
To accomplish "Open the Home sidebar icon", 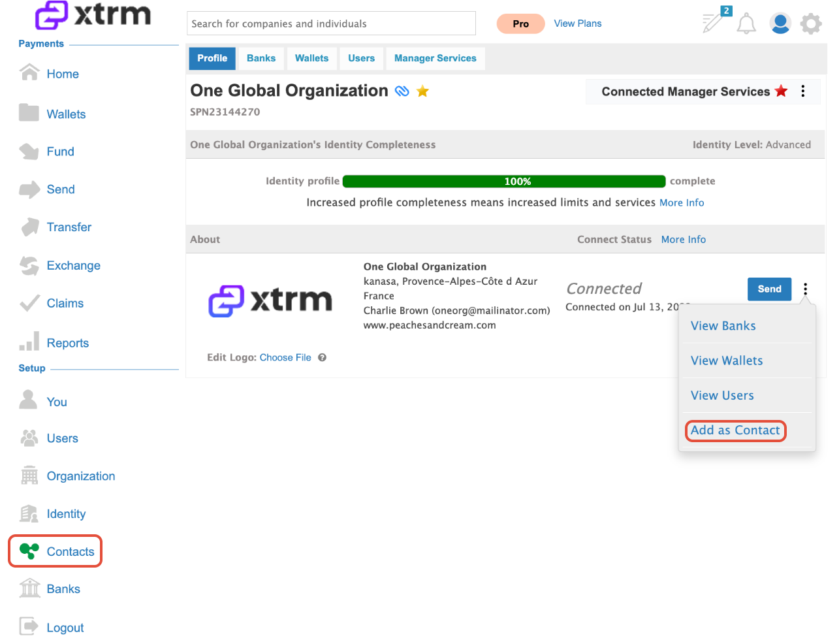I will (29, 72).
